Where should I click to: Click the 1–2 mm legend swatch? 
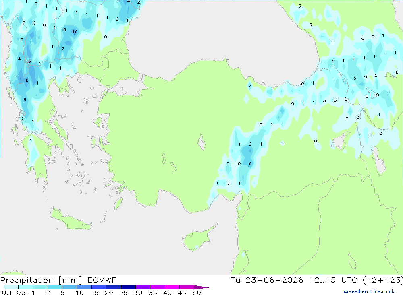pos(40,287)
